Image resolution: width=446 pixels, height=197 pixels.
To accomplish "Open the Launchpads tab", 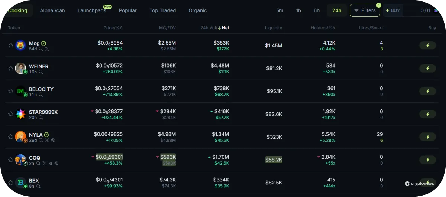I will (x=92, y=10).
